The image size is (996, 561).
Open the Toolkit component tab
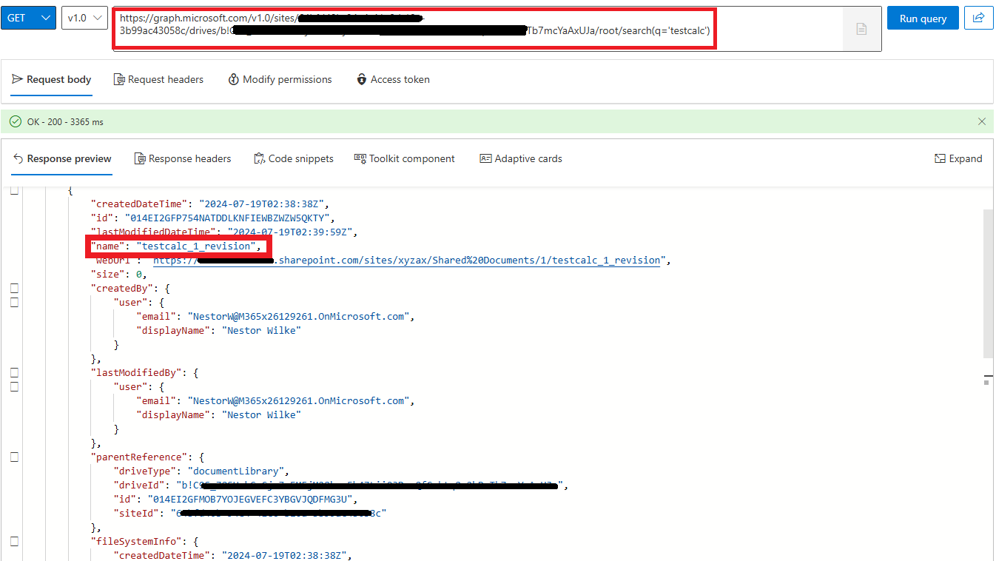coord(405,158)
